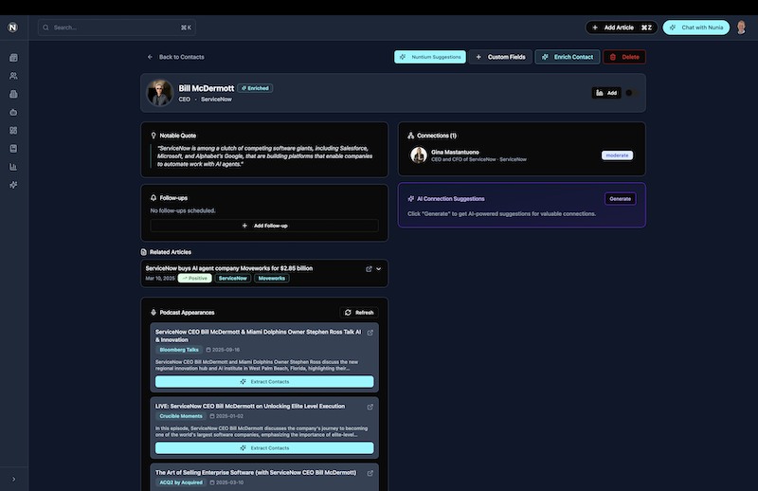Delete this contact
The width and height of the screenshot is (758, 491).
point(624,57)
